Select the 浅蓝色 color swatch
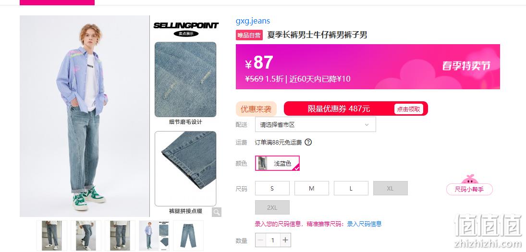 point(278,163)
